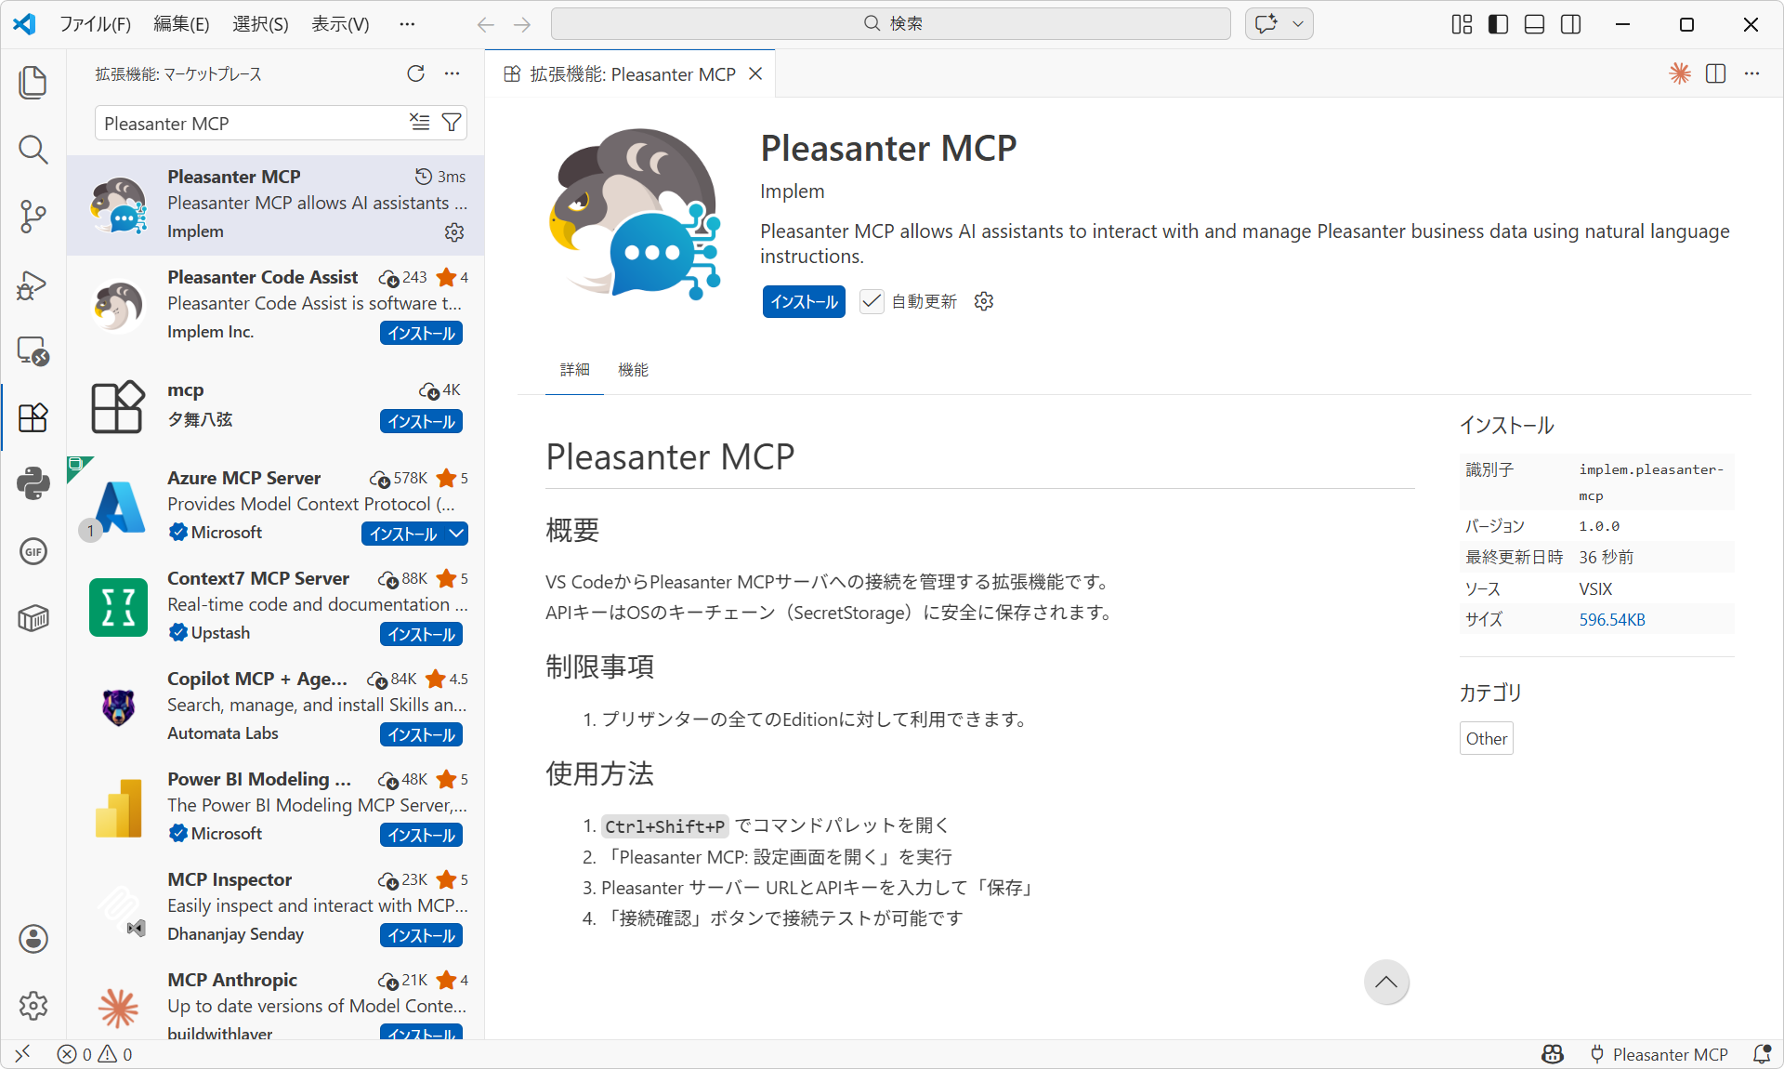The height and width of the screenshot is (1069, 1784).
Task: Click the Claude starburst icon in editor toolbar
Action: pyautogui.click(x=1680, y=73)
